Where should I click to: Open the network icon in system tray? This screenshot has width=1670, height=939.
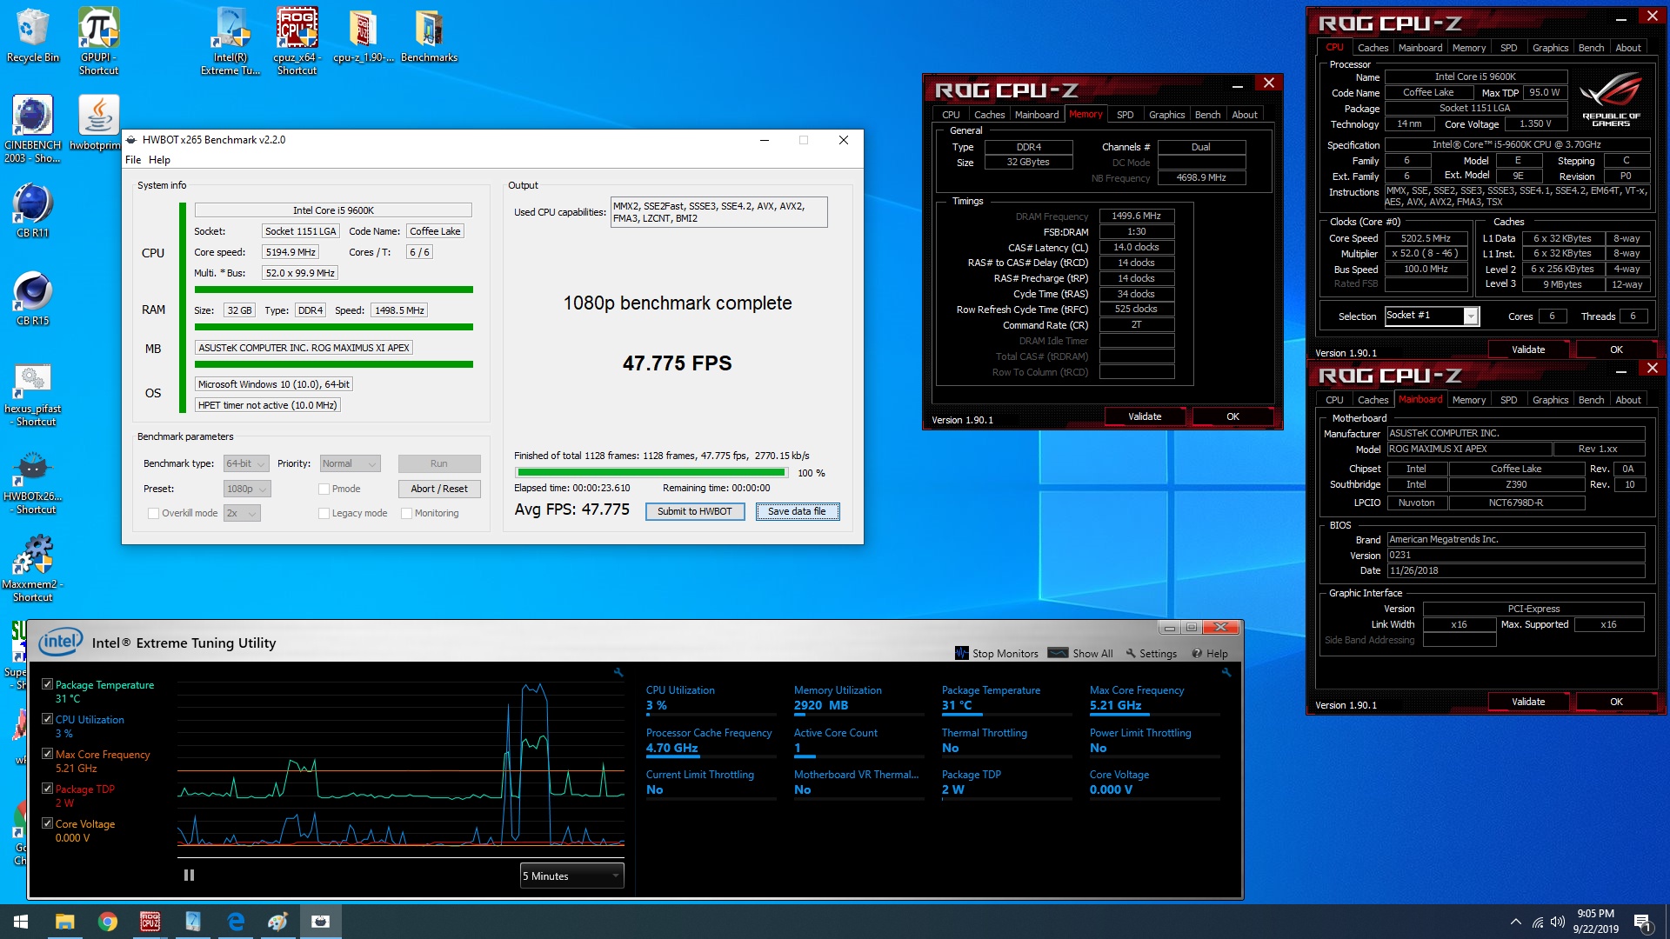(1537, 922)
